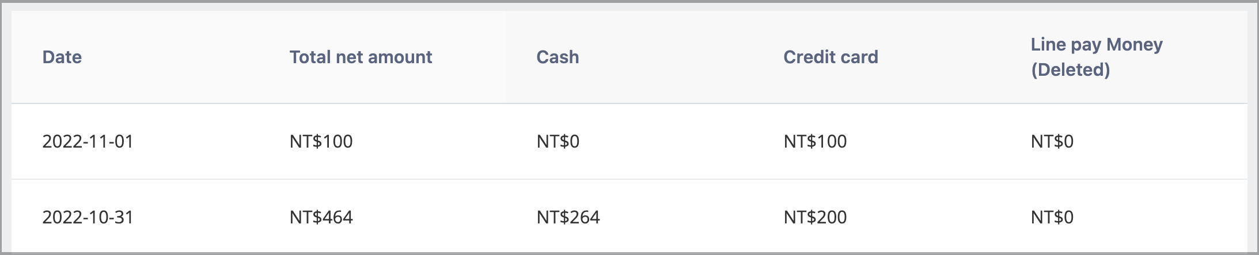This screenshot has width=1259, height=255.
Task: Click the NT$100 total net amount cell
Action: [x=321, y=141]
